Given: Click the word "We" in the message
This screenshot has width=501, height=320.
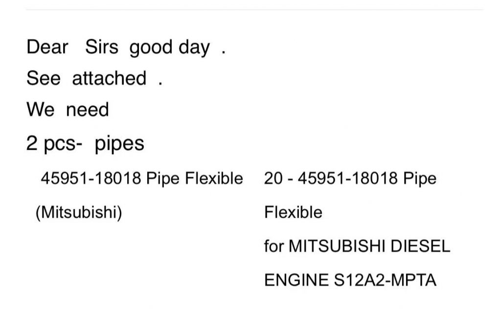Looking at the screenshot, I should (x=40, y=110).
